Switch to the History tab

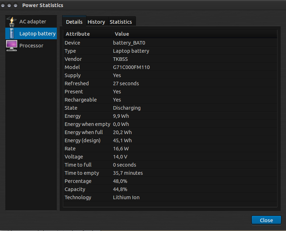pyautogui.click(x=96, y=22)
